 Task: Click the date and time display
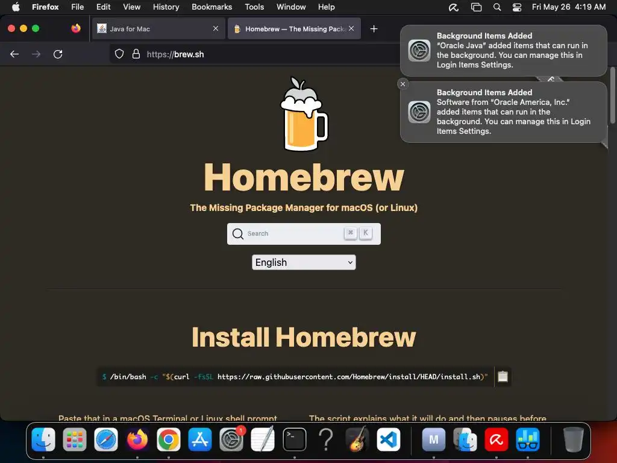[x=569, y=7]
